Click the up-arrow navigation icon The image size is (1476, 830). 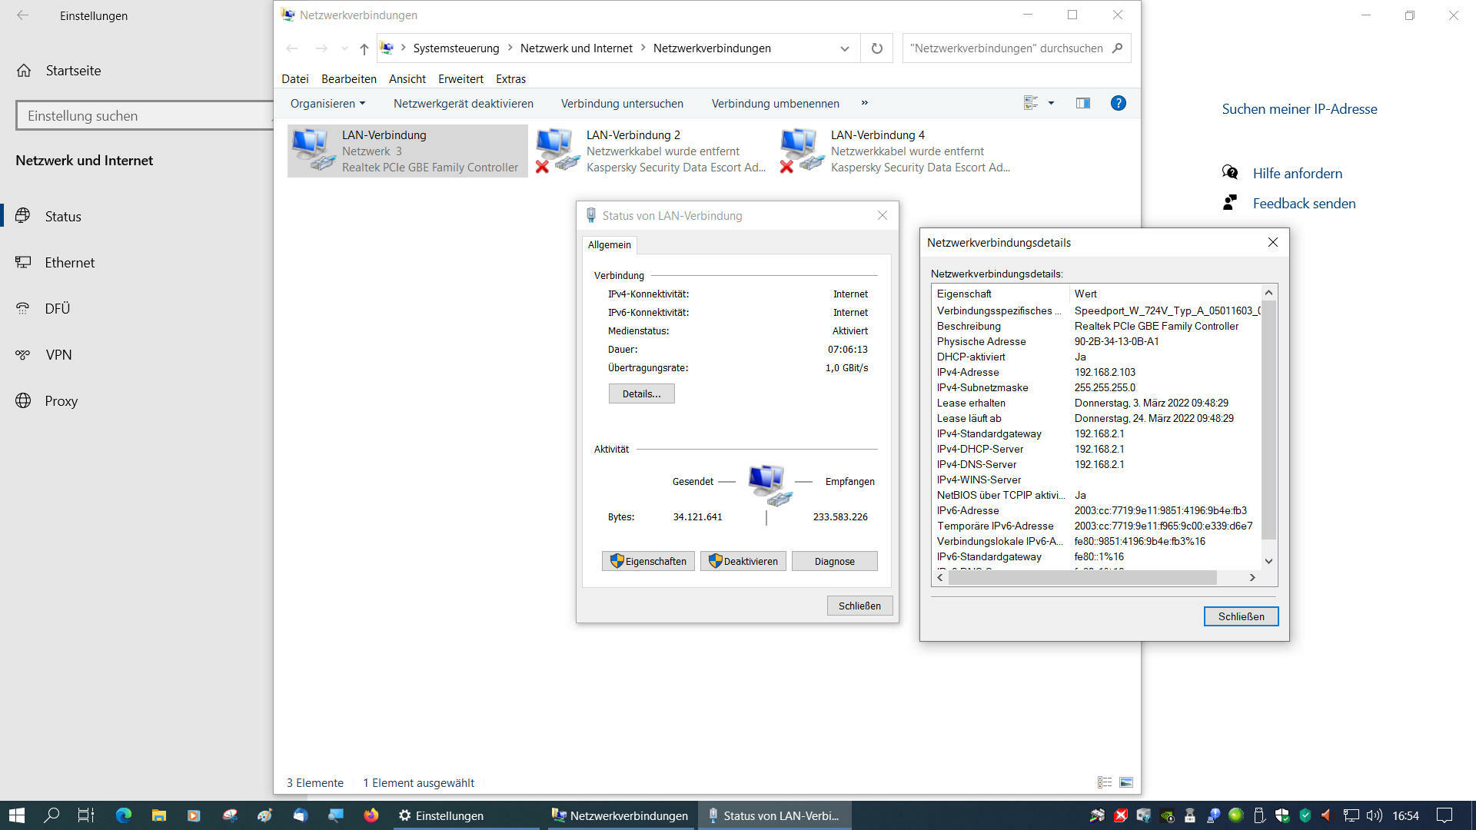click(364, 48)
